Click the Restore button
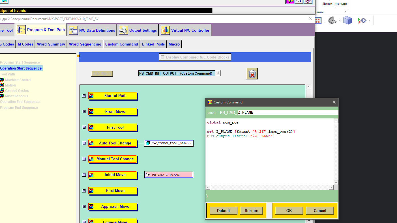 [x=252, y=211]
